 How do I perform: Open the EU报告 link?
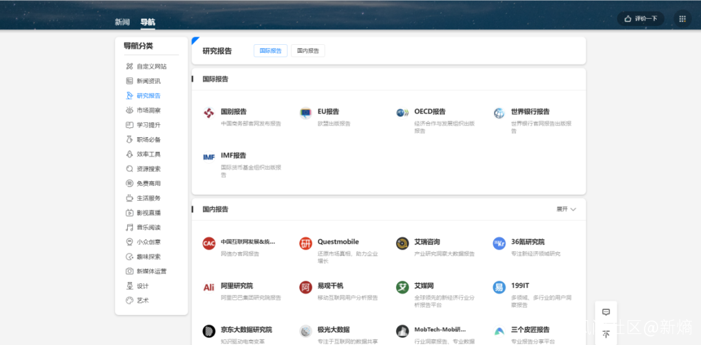point(328,111)
